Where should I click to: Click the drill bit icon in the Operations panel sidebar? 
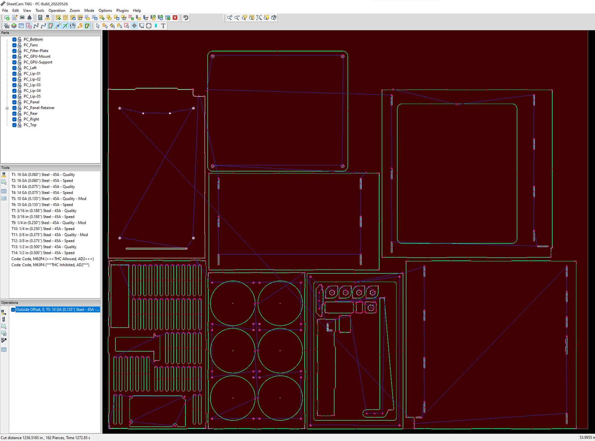click(4, 319)
